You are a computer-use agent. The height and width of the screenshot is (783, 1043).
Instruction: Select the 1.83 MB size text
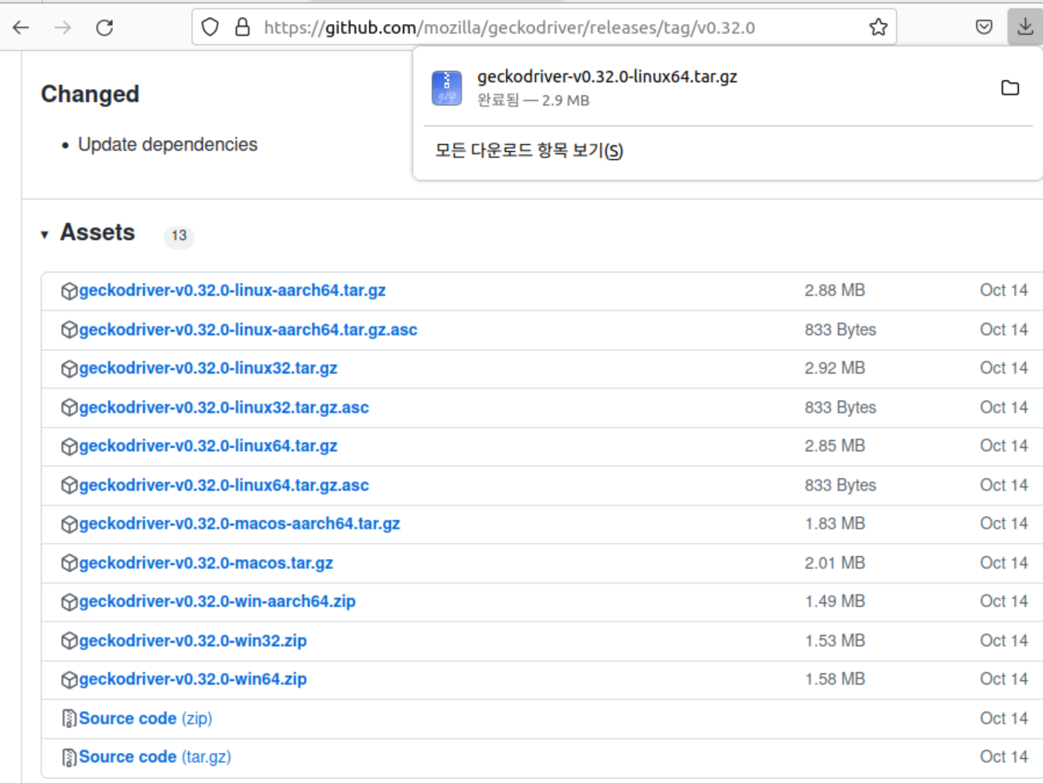(835, 524)
